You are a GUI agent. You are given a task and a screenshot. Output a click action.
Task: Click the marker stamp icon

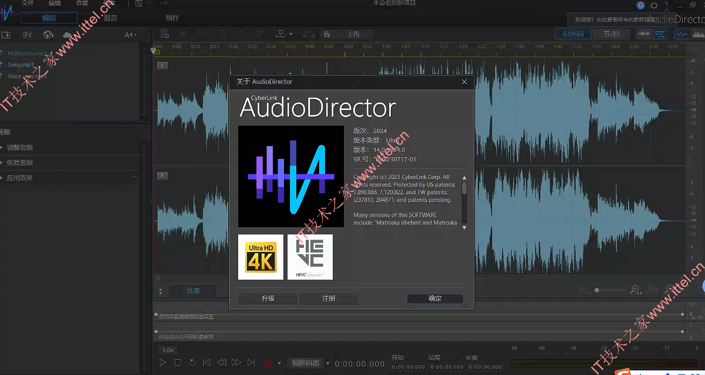280,34
